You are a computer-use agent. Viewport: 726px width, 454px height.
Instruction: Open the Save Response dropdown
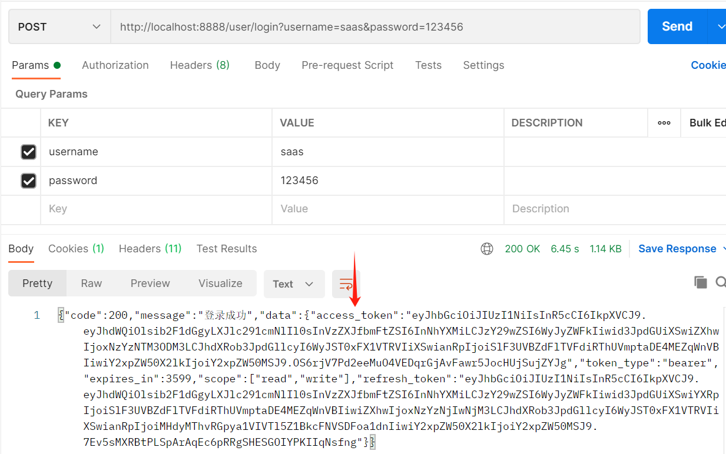682,249
